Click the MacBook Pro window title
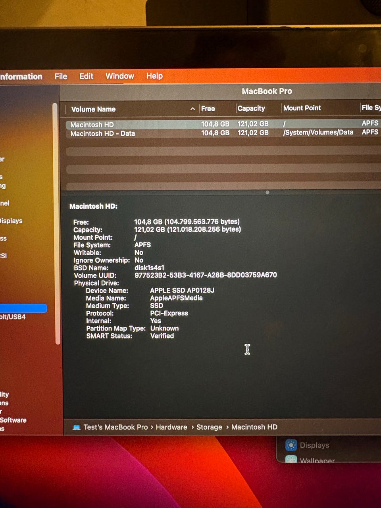Image resolution: width=381 pixels, height=508 pixels. [x=267, y=91]
